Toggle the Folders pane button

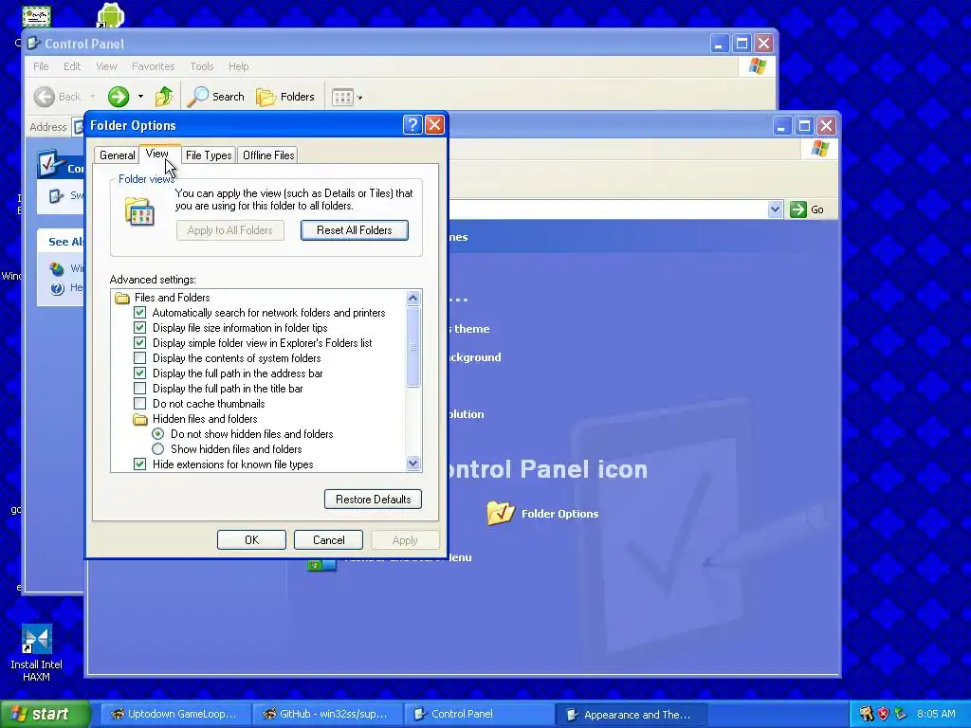point(285,97)
